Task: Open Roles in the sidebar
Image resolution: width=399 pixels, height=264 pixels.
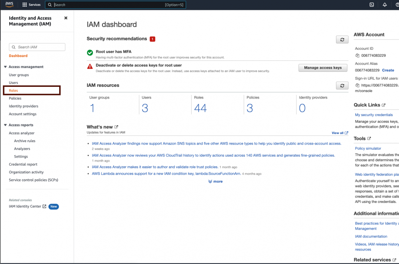Action: coord(13,91)
